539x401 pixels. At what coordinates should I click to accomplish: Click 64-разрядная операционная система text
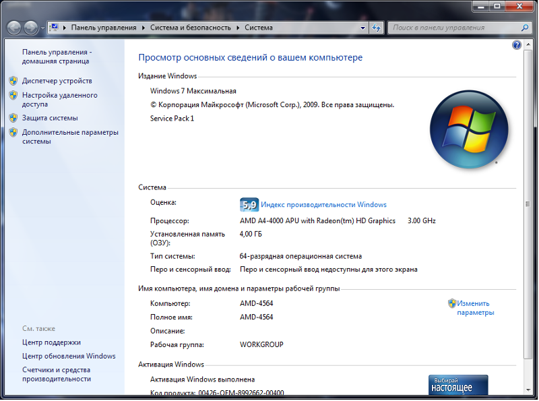(300, 256)
